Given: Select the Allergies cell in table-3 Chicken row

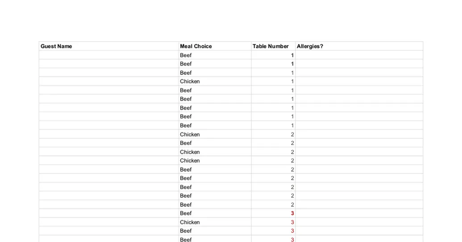Looking at the screenshot, I should pyautogui.click(x=359, y=222).
